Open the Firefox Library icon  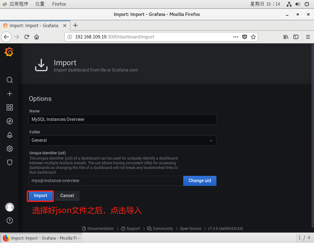286,37
